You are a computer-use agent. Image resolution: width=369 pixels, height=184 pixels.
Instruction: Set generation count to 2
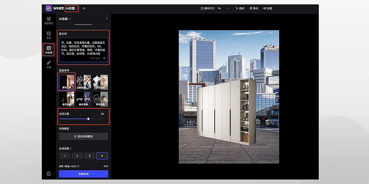click(x=77, y=156)
